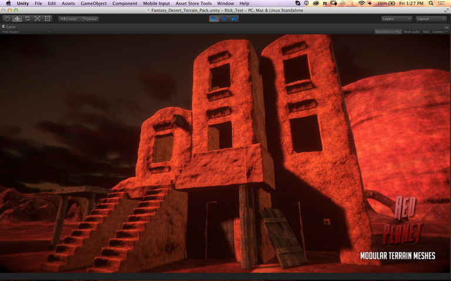
Task: Step forward one frame
Action: tap(234, 19)
